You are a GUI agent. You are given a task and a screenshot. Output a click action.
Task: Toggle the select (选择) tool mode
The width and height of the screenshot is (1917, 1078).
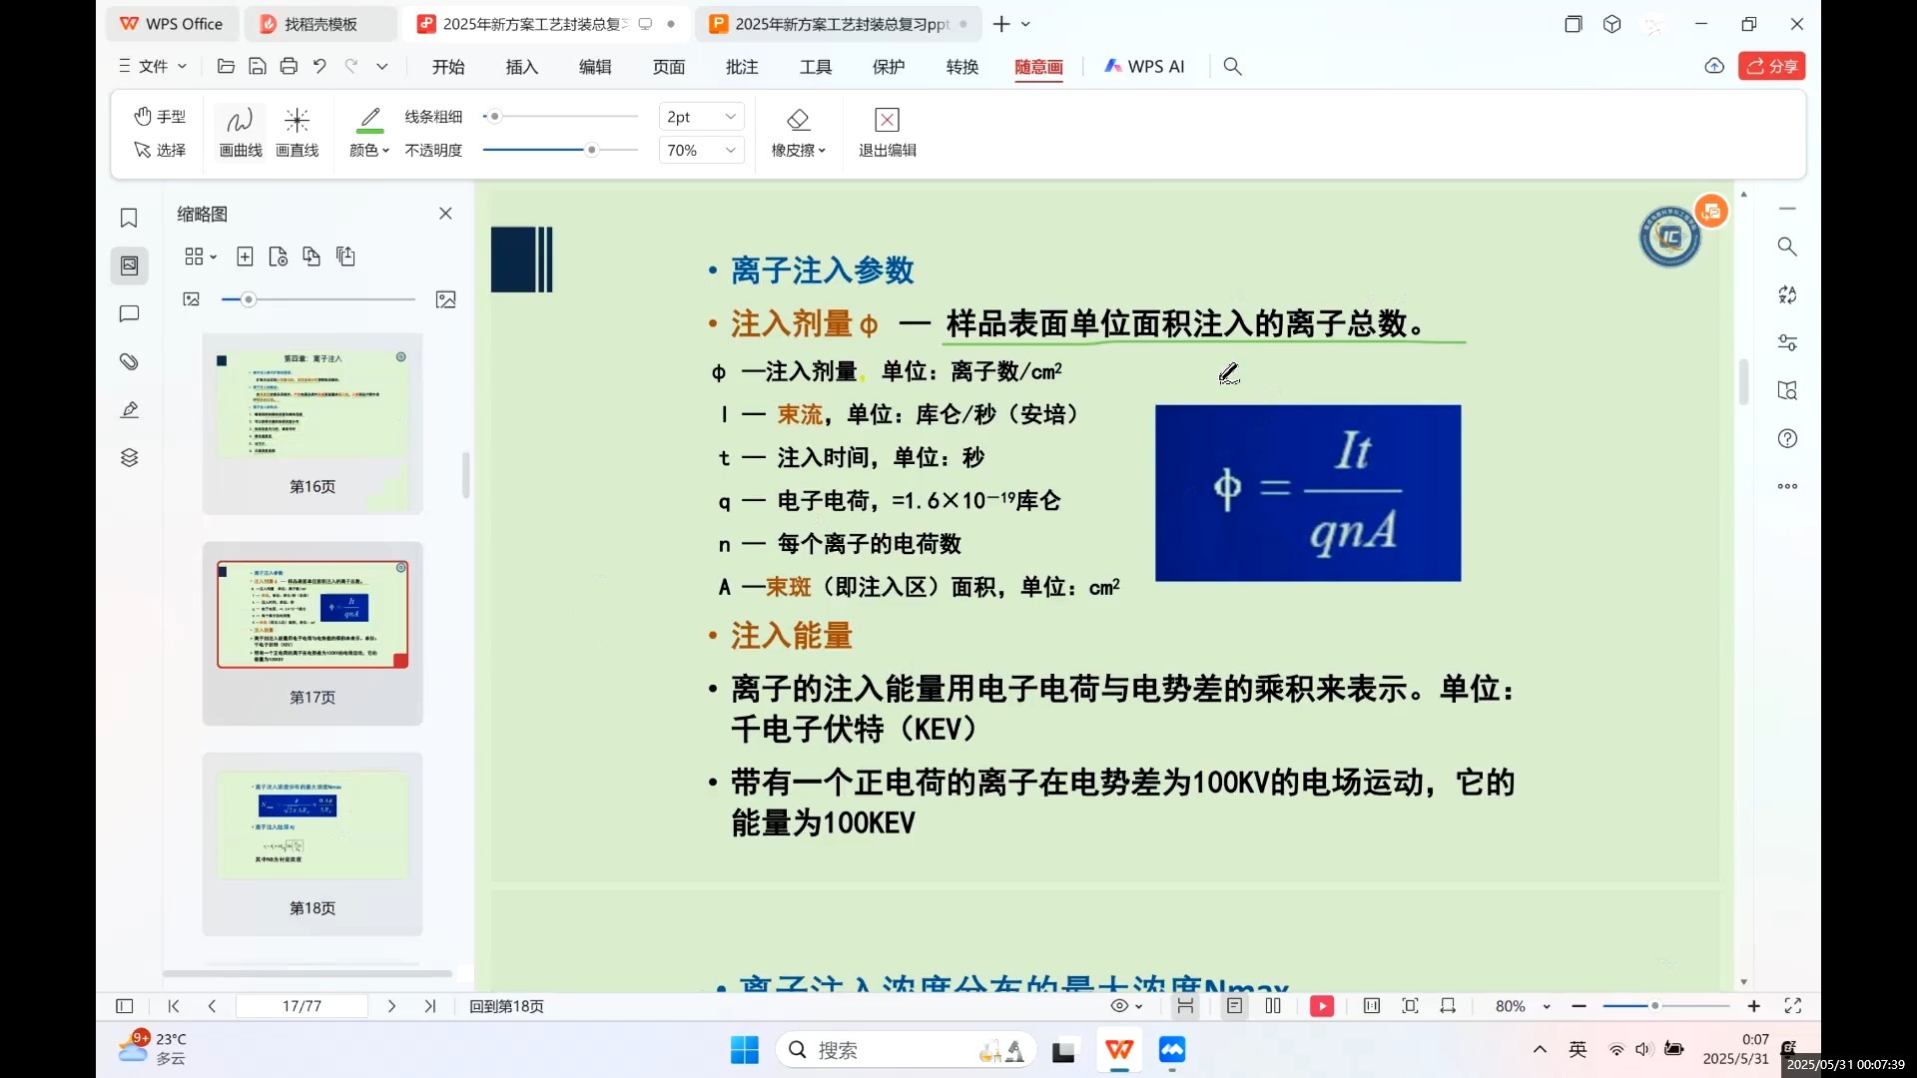[x=160, y=150]
